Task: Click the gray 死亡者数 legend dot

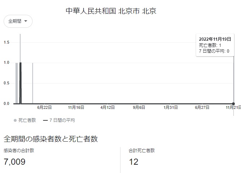Action: (15, 120)
